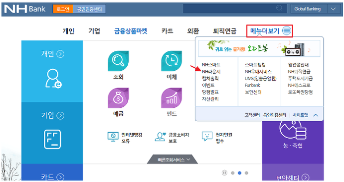Screen dimensions: 344x182
Task: Open NH에스크로 link
Action: [x=299, y=85]
